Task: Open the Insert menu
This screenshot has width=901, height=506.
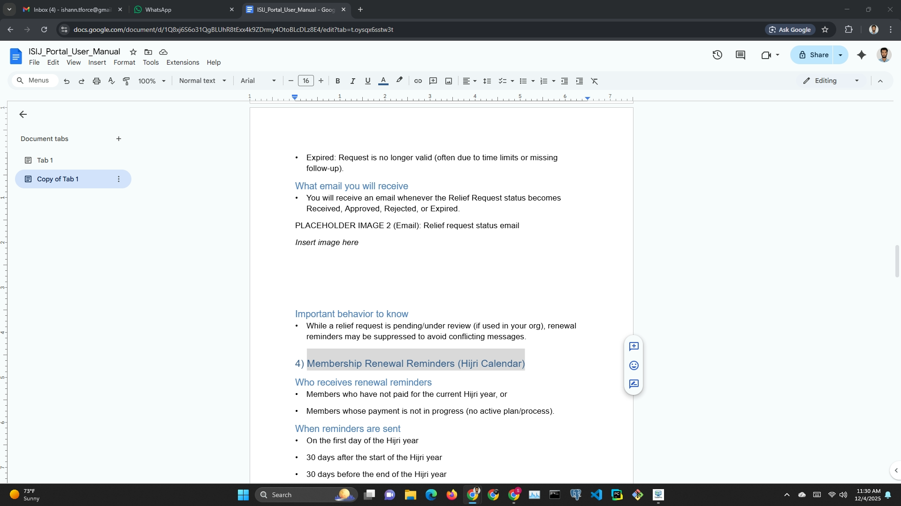Action: click(97, 62)
